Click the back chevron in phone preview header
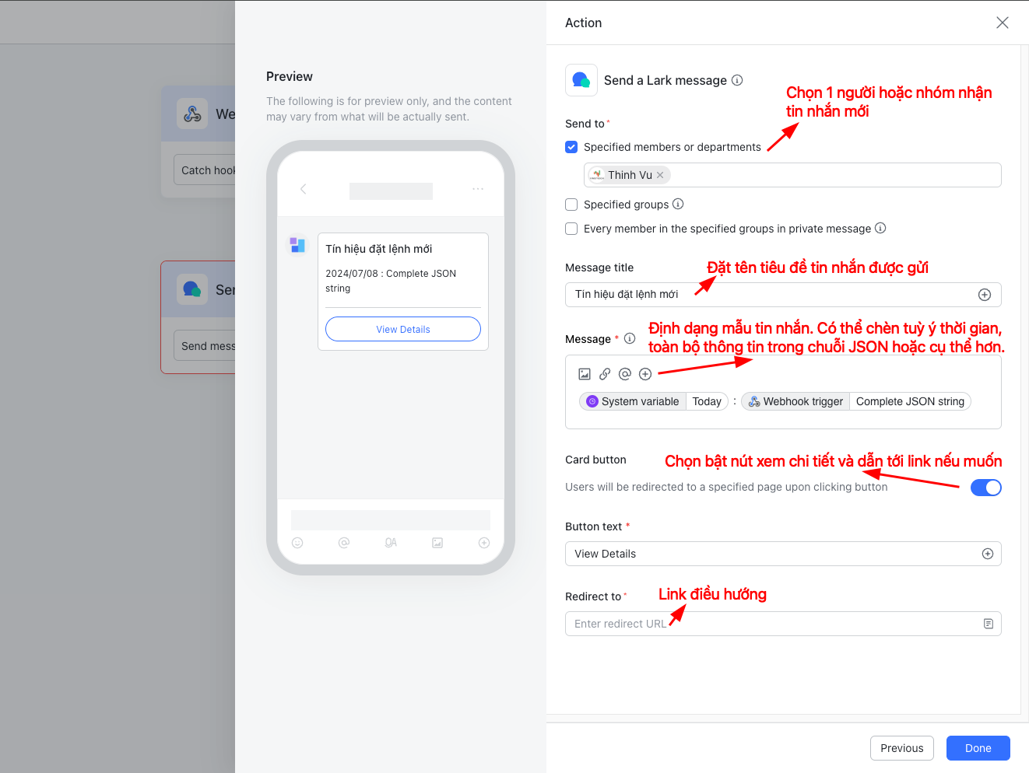1029x773 pixels. pos(303,189)
